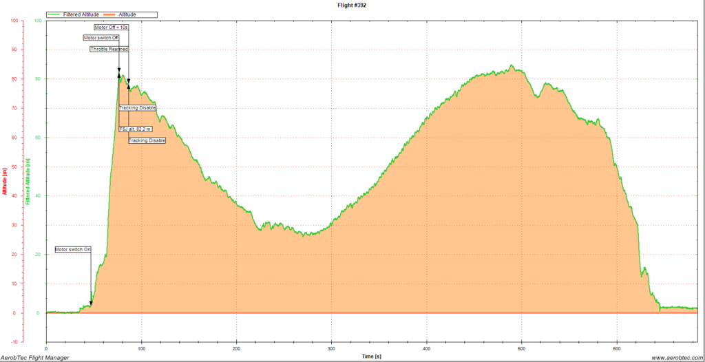This screenshot has width=705, height=362.
Task: Click the red 100 tick on altitude axis
Action: 14,21
